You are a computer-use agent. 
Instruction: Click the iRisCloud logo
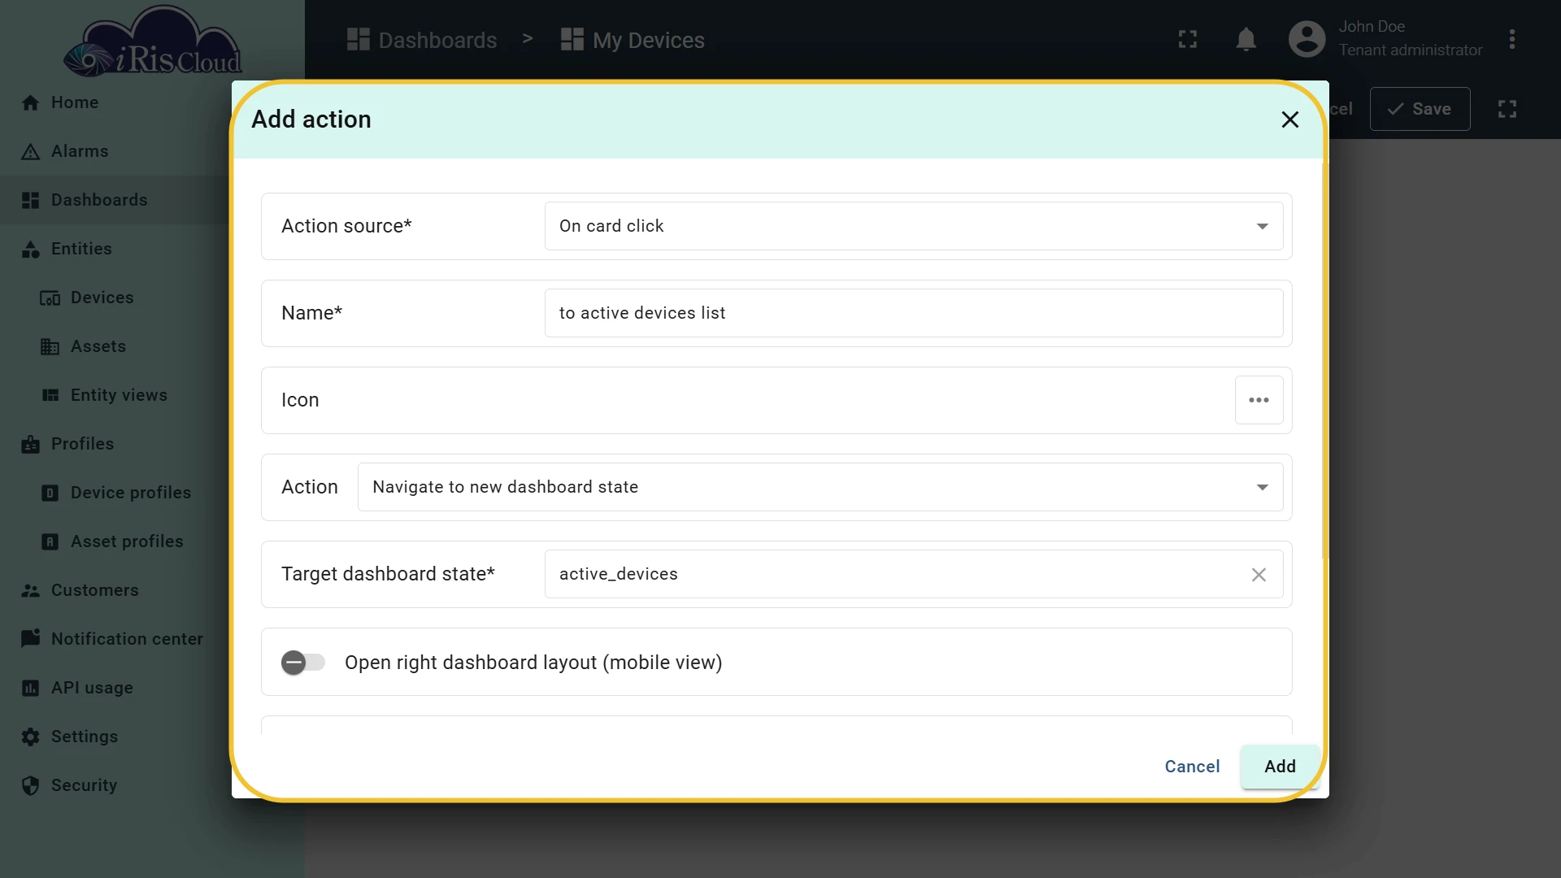tap(152, 42)
